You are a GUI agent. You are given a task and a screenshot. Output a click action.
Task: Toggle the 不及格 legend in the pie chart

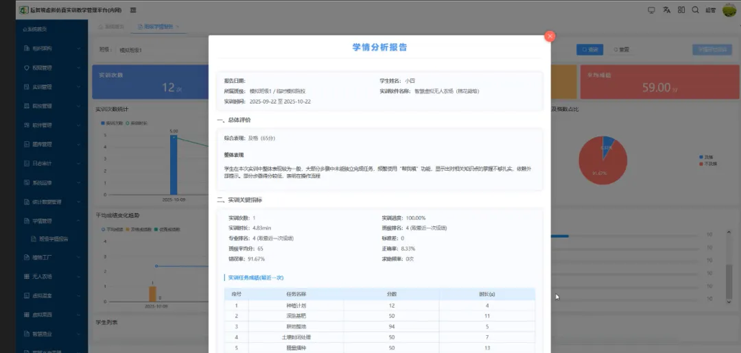[707, 164]
